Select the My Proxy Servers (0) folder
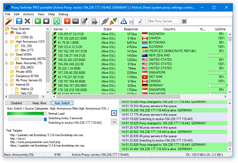Image resolution: width=238 pixels, height=163 pixels. click(29, 80)
